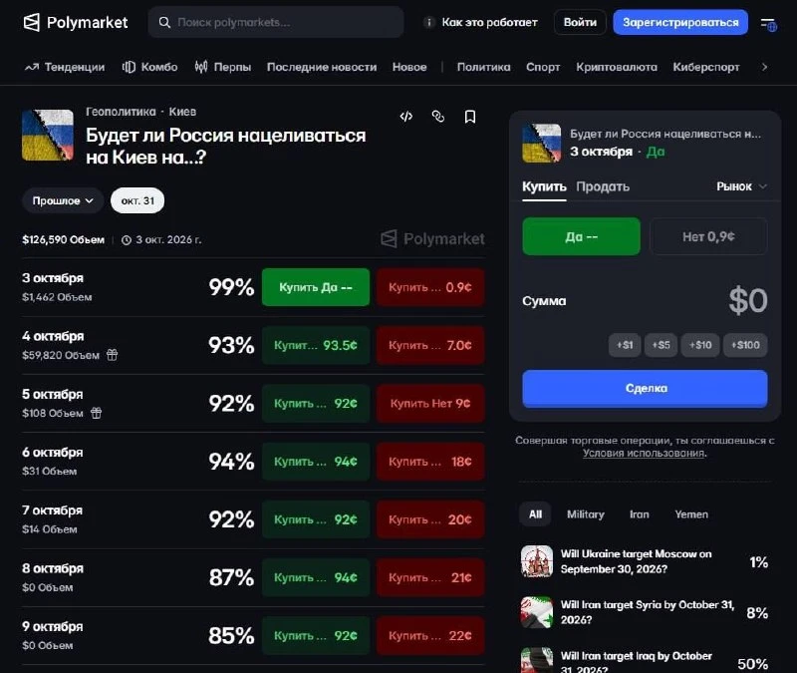797x673 pixels.
Task: Click the Polymarket logo icon
Action: pos(32,22)
